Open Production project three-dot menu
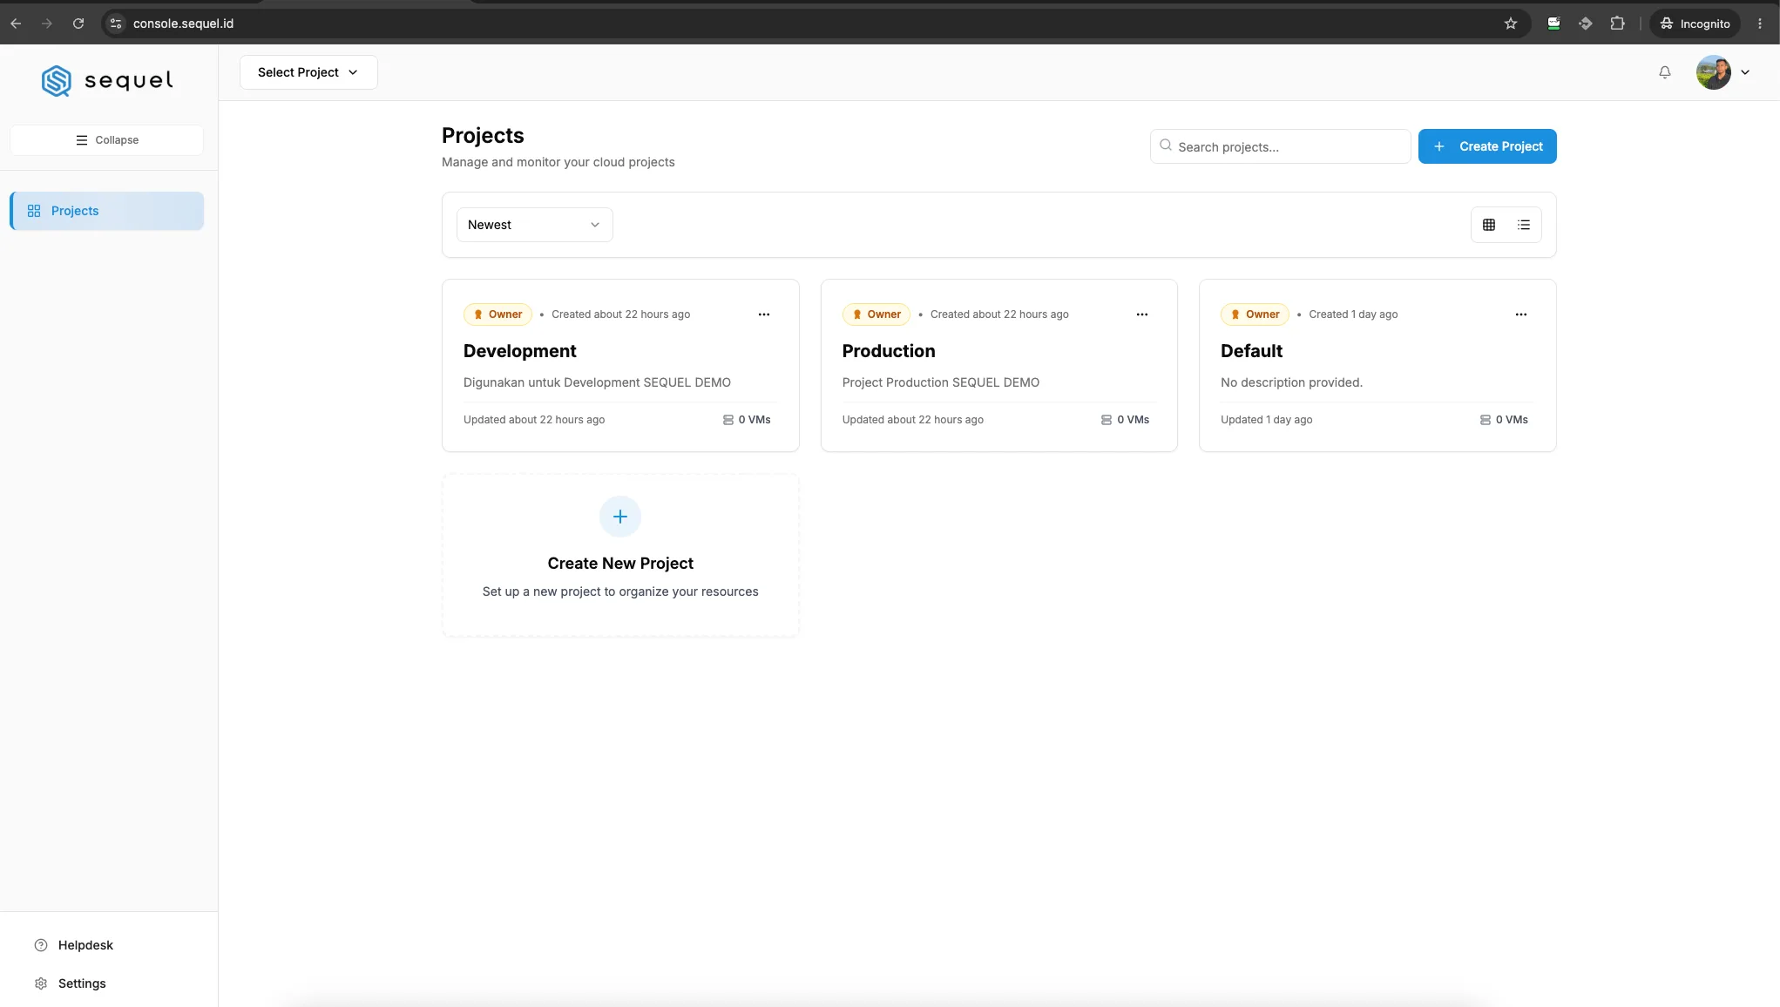This screenshot has height=1007, width=1780. [1142, 314]
